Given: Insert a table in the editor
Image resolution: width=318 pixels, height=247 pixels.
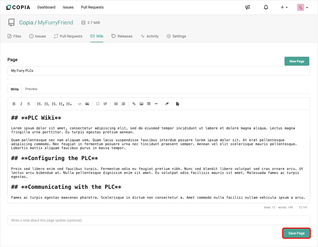Looking at the screenshot, I should [149, 104].
